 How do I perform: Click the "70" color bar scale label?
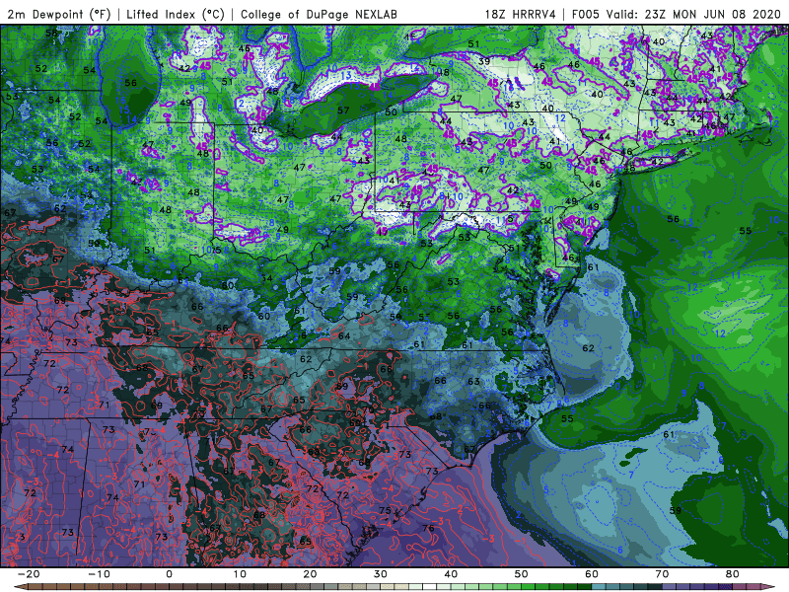coord(662,574)
